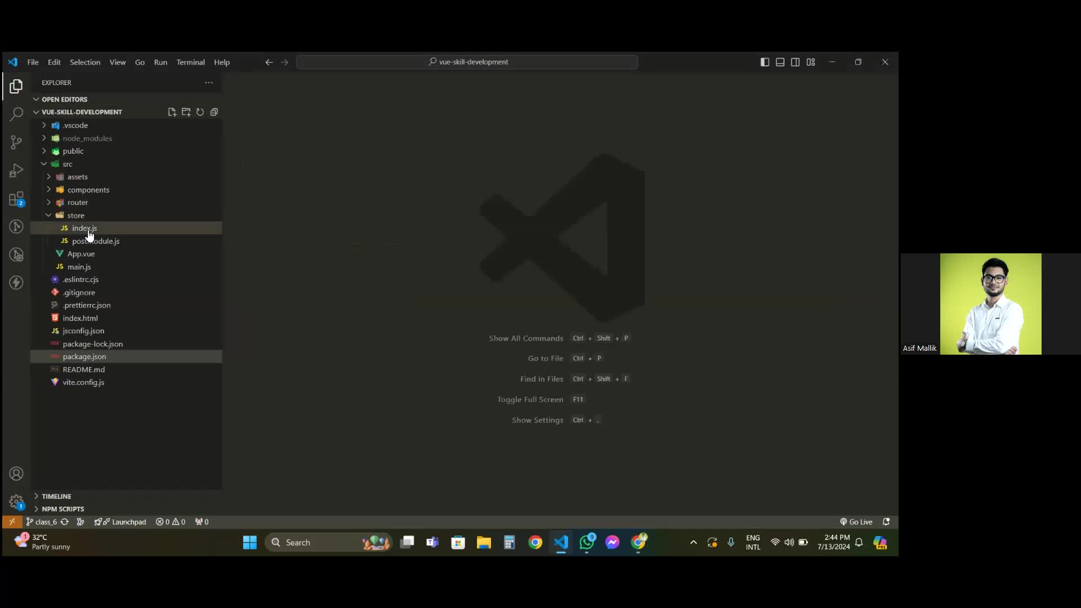The width and height of the screenshot is (1081, 608).
Task: Open the Accounts menu icon
Action: (x=16, y=474)
